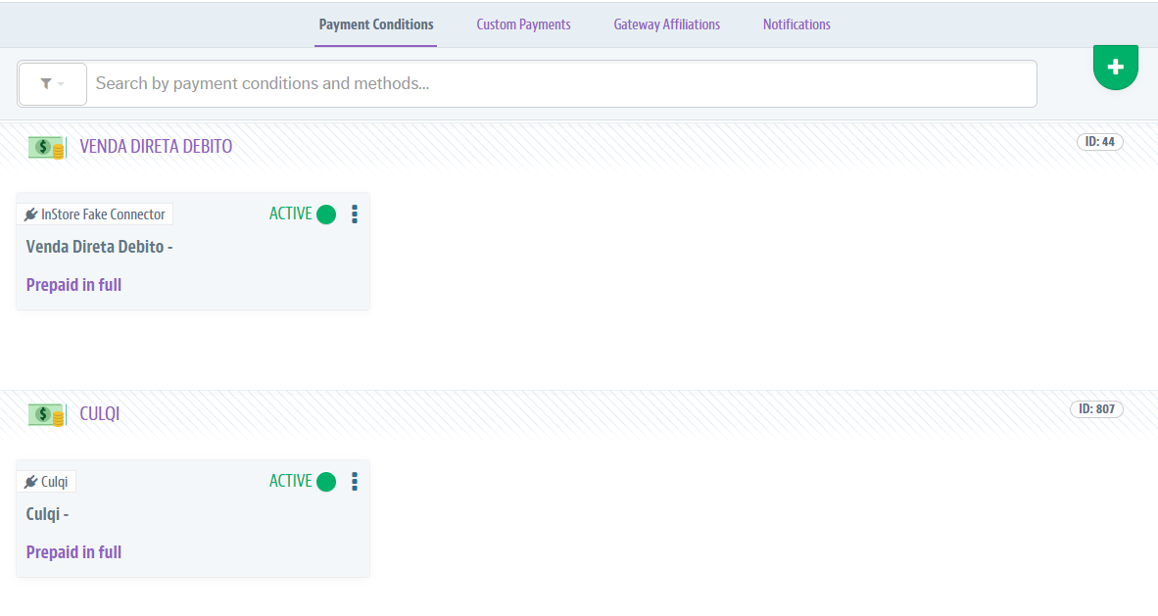
Task: Click the Venda Direta Debito money icon
Action: tap(46, 148)
